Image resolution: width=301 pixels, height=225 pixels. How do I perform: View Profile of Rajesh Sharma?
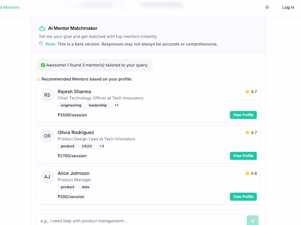[x=243, y=115]
